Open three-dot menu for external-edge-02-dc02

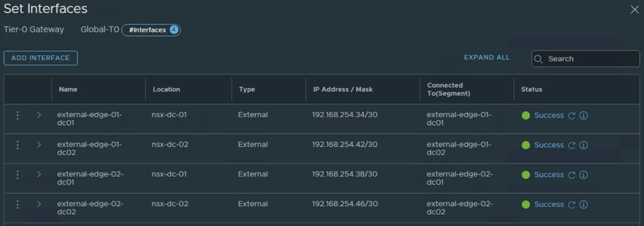pyautogui.click(x=18, y=204)
